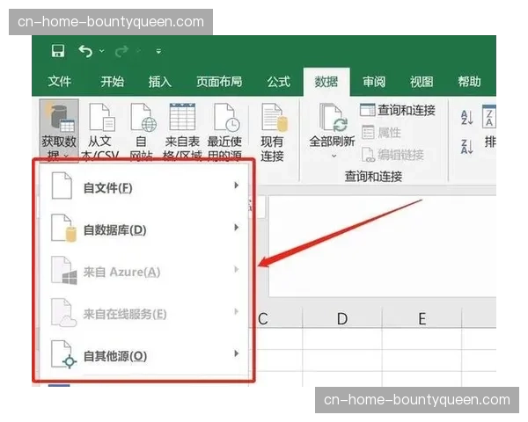Sort descending with the Z-A icon
This screenshot has height=422, width=528.
click(467, 147)
